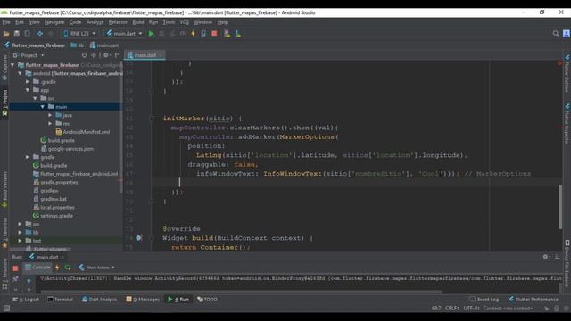Click Hot Restart green icon in Run panel
This screenshot has height=321, width=571.
68,267
